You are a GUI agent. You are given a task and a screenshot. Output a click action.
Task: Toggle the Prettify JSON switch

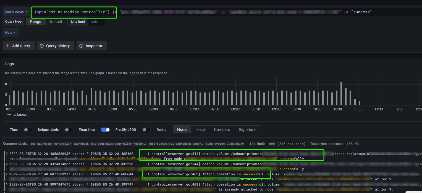[x=146, y=130]
